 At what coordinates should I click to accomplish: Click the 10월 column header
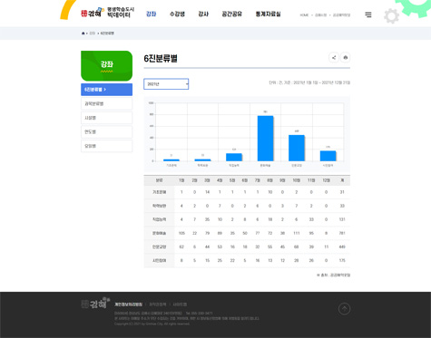click(297, 180)
